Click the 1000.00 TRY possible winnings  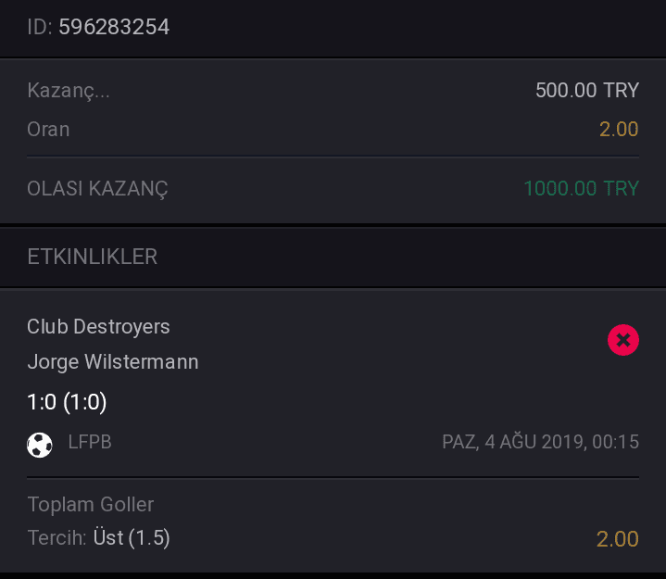pyautogui.click(x=582, y=188)
